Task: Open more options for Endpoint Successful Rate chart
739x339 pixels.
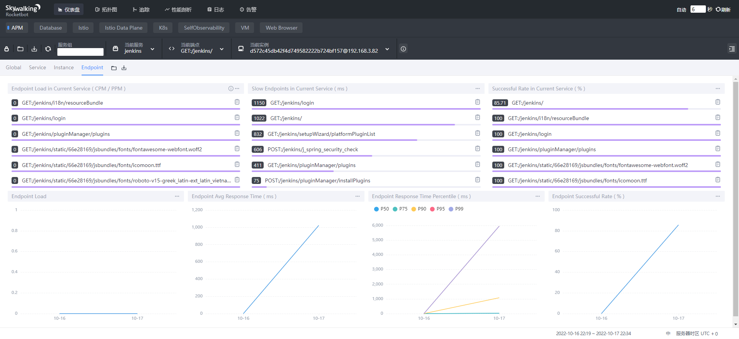Action: click(x=718, y=196)
